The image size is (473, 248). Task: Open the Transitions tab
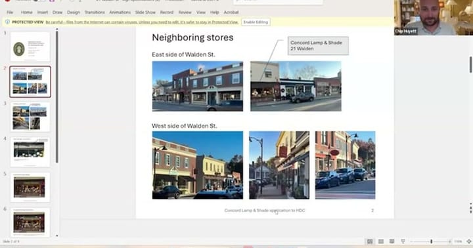[95, 12]
